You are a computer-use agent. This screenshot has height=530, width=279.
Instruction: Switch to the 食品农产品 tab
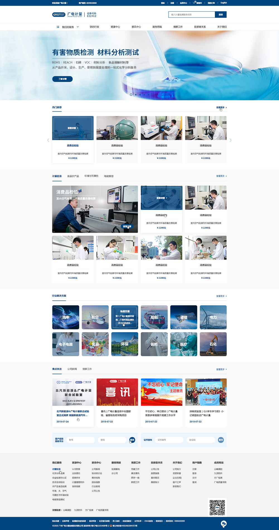click(x=73, y=176)
